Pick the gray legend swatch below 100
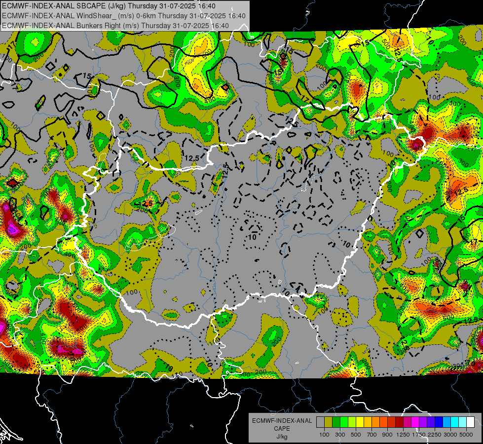The width and height of the screenshot is (483, 444). (x=320, y=422)
